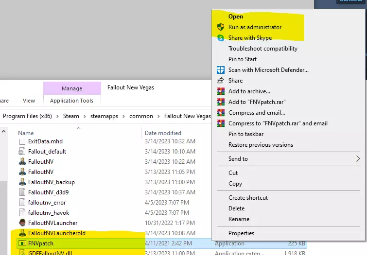Select Scan with Microsoft Defender

[268, 69]
